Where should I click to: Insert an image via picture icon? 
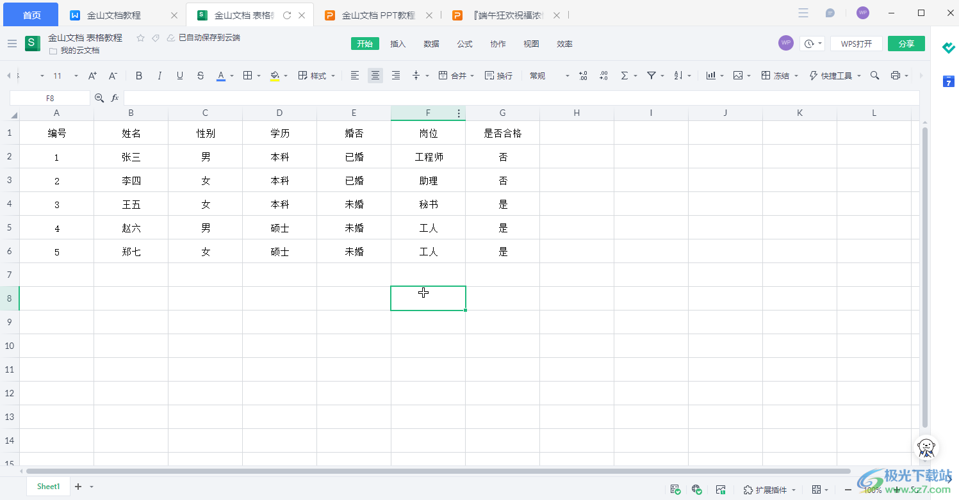738,76
